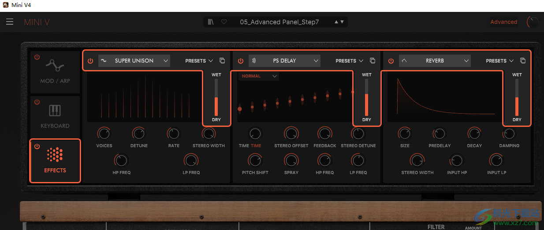
Task: Disable the PS Delay effect power
Action: tap(241, 61)
